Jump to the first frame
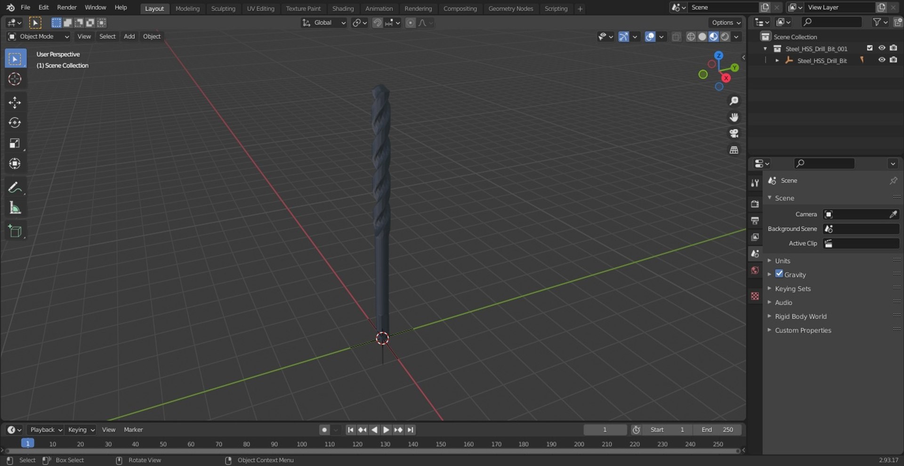904x466 pixels. pos(350,430)
